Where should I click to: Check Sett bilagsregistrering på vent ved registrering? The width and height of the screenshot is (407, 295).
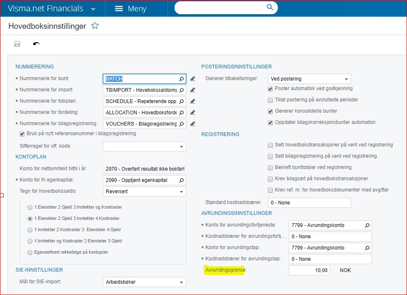270,156
